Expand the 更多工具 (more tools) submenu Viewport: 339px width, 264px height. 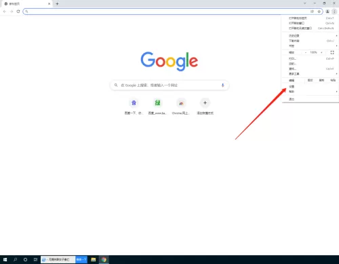pos(311,74)
